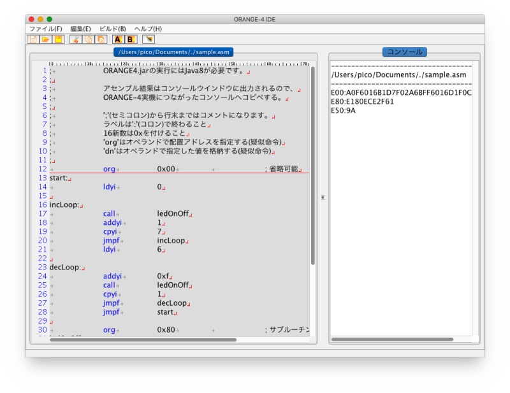
Task: Minimize the ORANGE-4 IDE window
Action: point(40,20)
